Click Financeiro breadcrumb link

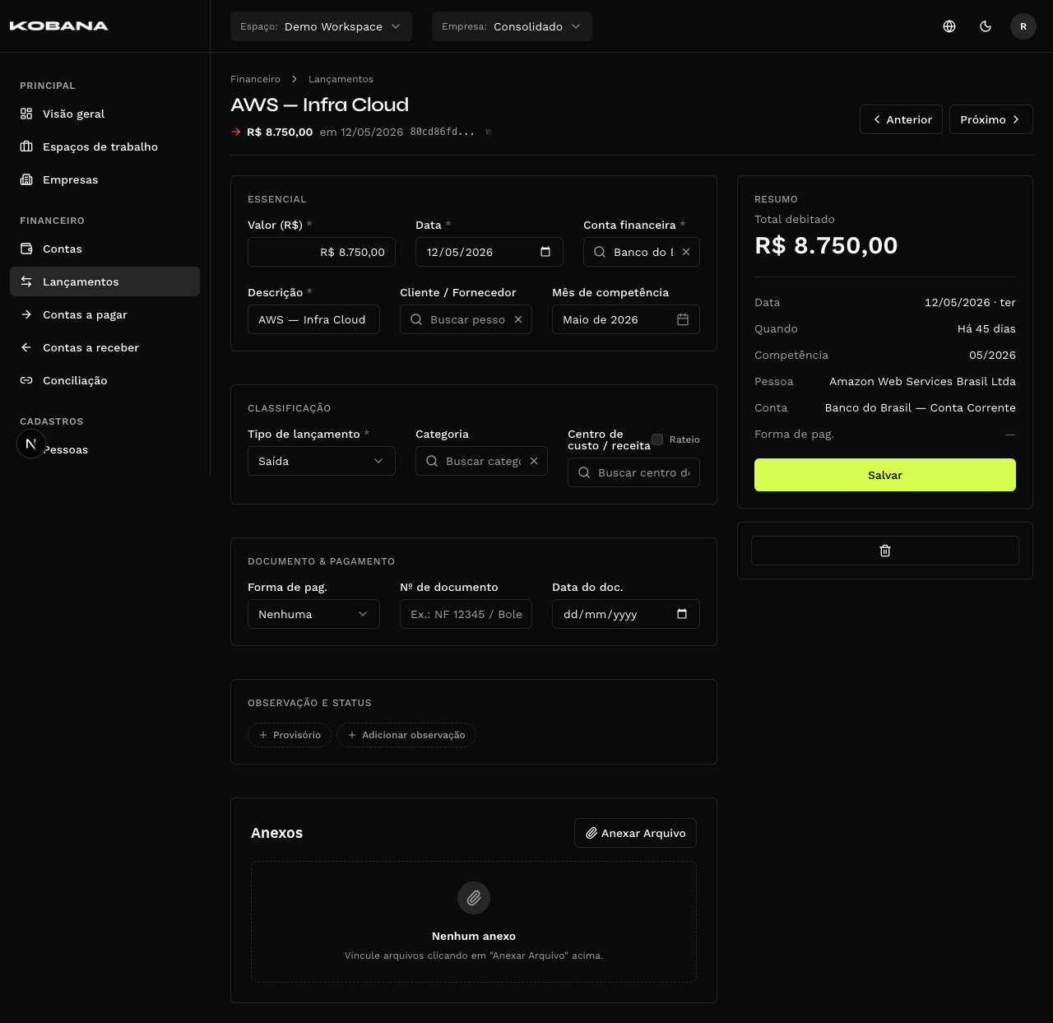255,79
